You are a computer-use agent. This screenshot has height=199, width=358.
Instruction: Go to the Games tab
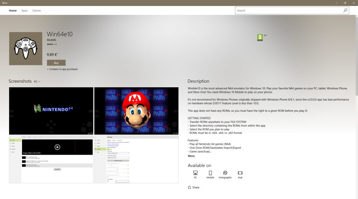(36, 10)
